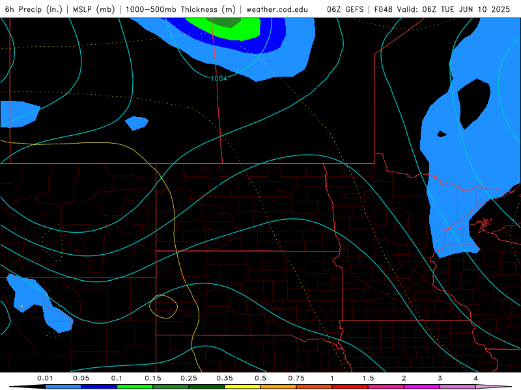Click the 0.05 legend value

click(x=81, y=378)
